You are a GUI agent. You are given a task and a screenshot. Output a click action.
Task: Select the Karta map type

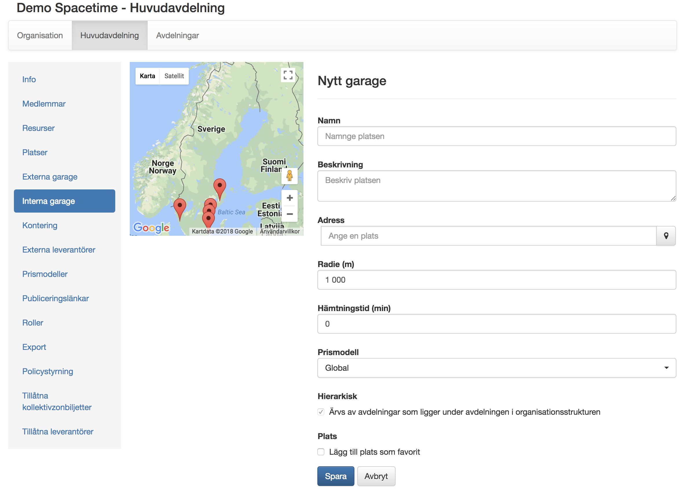tap(147, 76)
